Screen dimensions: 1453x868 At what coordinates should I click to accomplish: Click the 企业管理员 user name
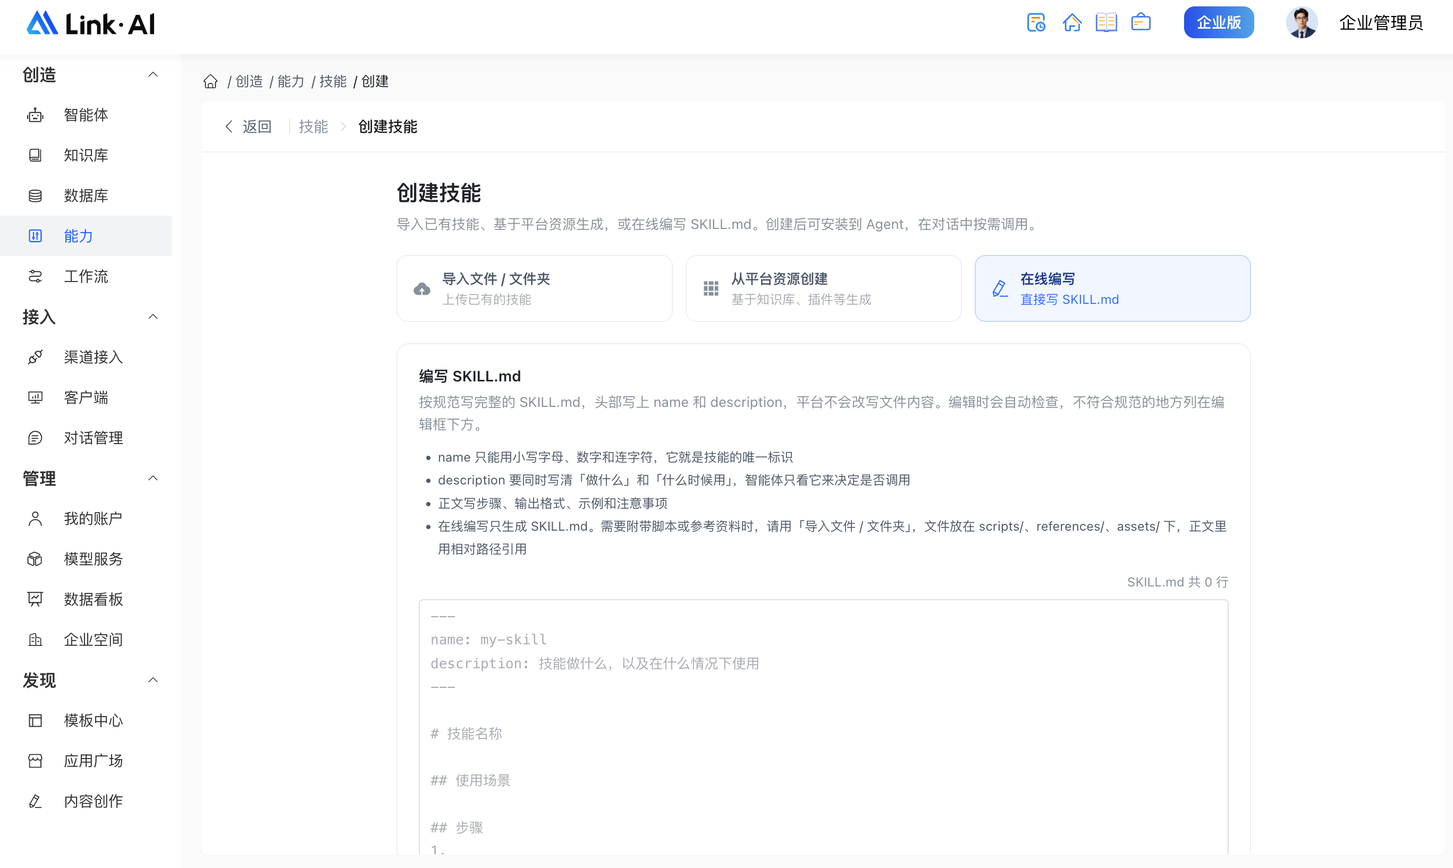click(1381, 23)
